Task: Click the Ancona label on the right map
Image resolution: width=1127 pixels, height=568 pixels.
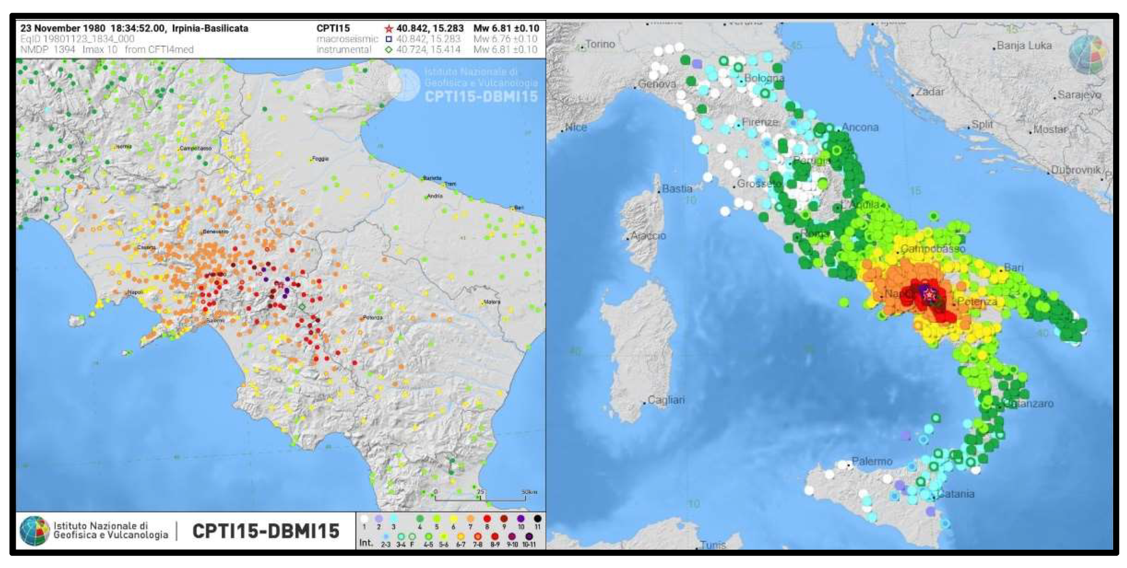Action: [860, 127]
